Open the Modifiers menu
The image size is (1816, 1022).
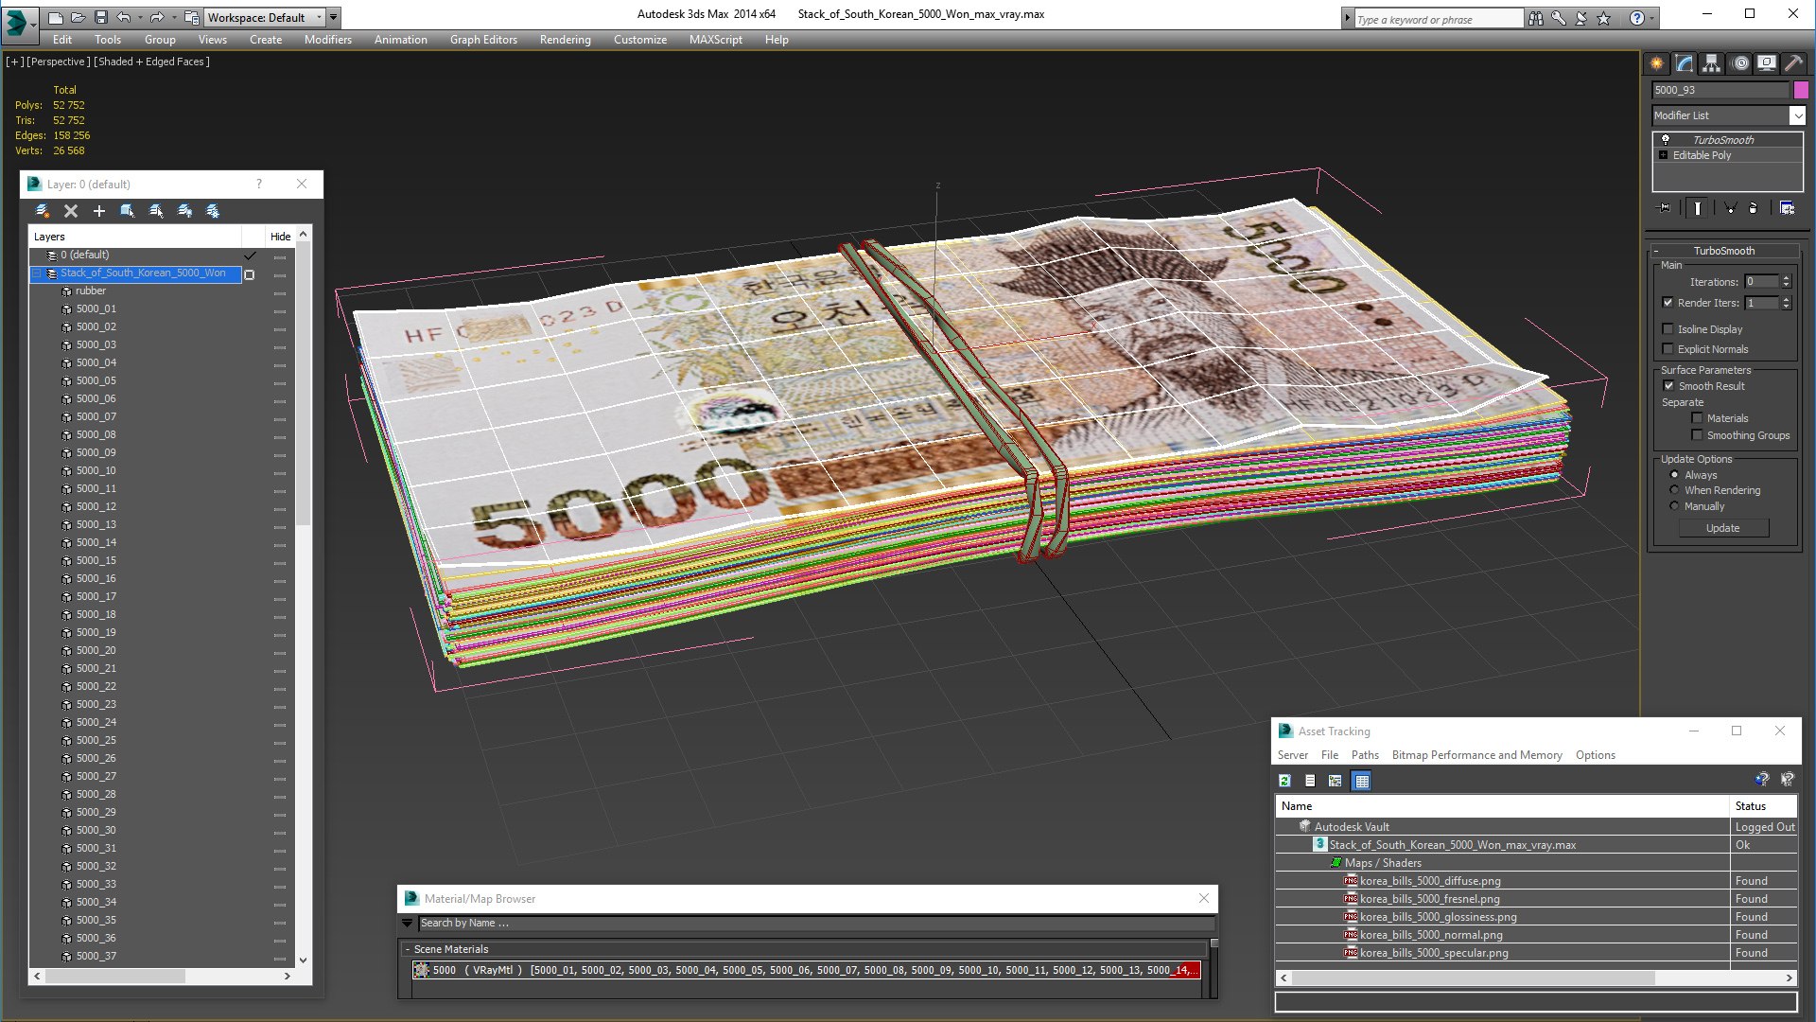click(327, 40)
